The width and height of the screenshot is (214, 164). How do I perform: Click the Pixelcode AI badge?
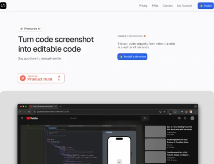point(30,29)
